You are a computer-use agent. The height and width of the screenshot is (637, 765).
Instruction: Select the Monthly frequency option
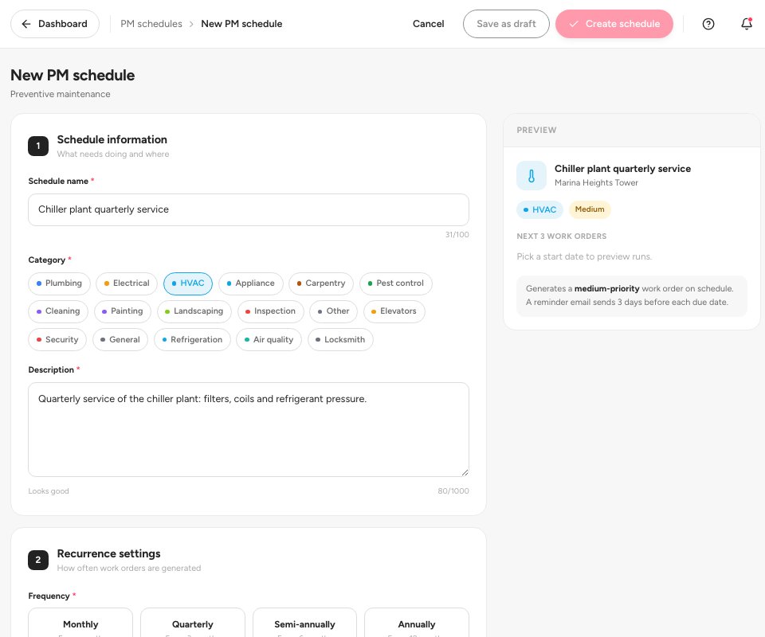[80, 623]
